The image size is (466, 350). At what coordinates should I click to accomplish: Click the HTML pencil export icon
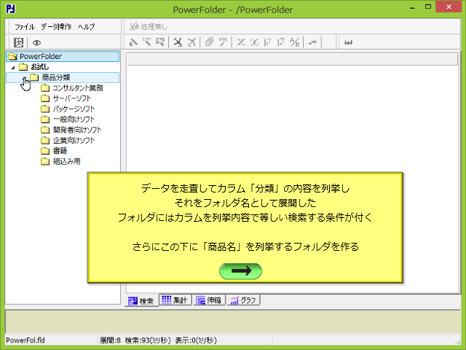(224, 42)
